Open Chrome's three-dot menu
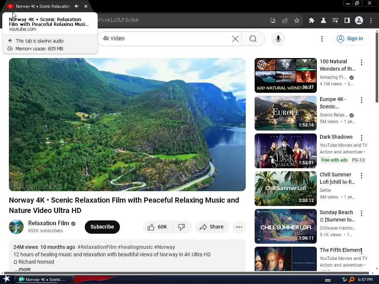The height and width of the screenshot is (284, 379). (371, 20)
